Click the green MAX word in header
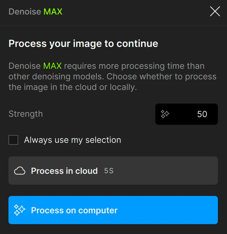The image size is (227, 234). point(53,12)
